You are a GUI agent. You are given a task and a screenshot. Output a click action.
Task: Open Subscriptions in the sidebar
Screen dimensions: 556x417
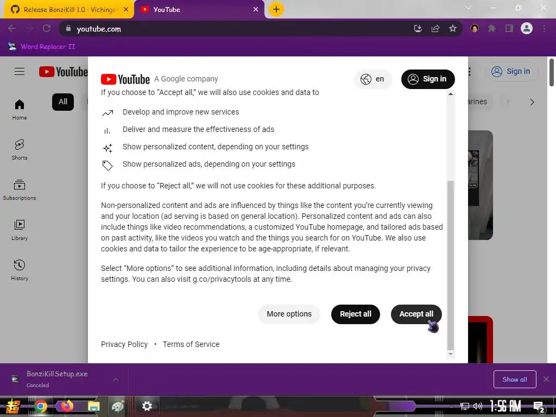click(20, 189)
